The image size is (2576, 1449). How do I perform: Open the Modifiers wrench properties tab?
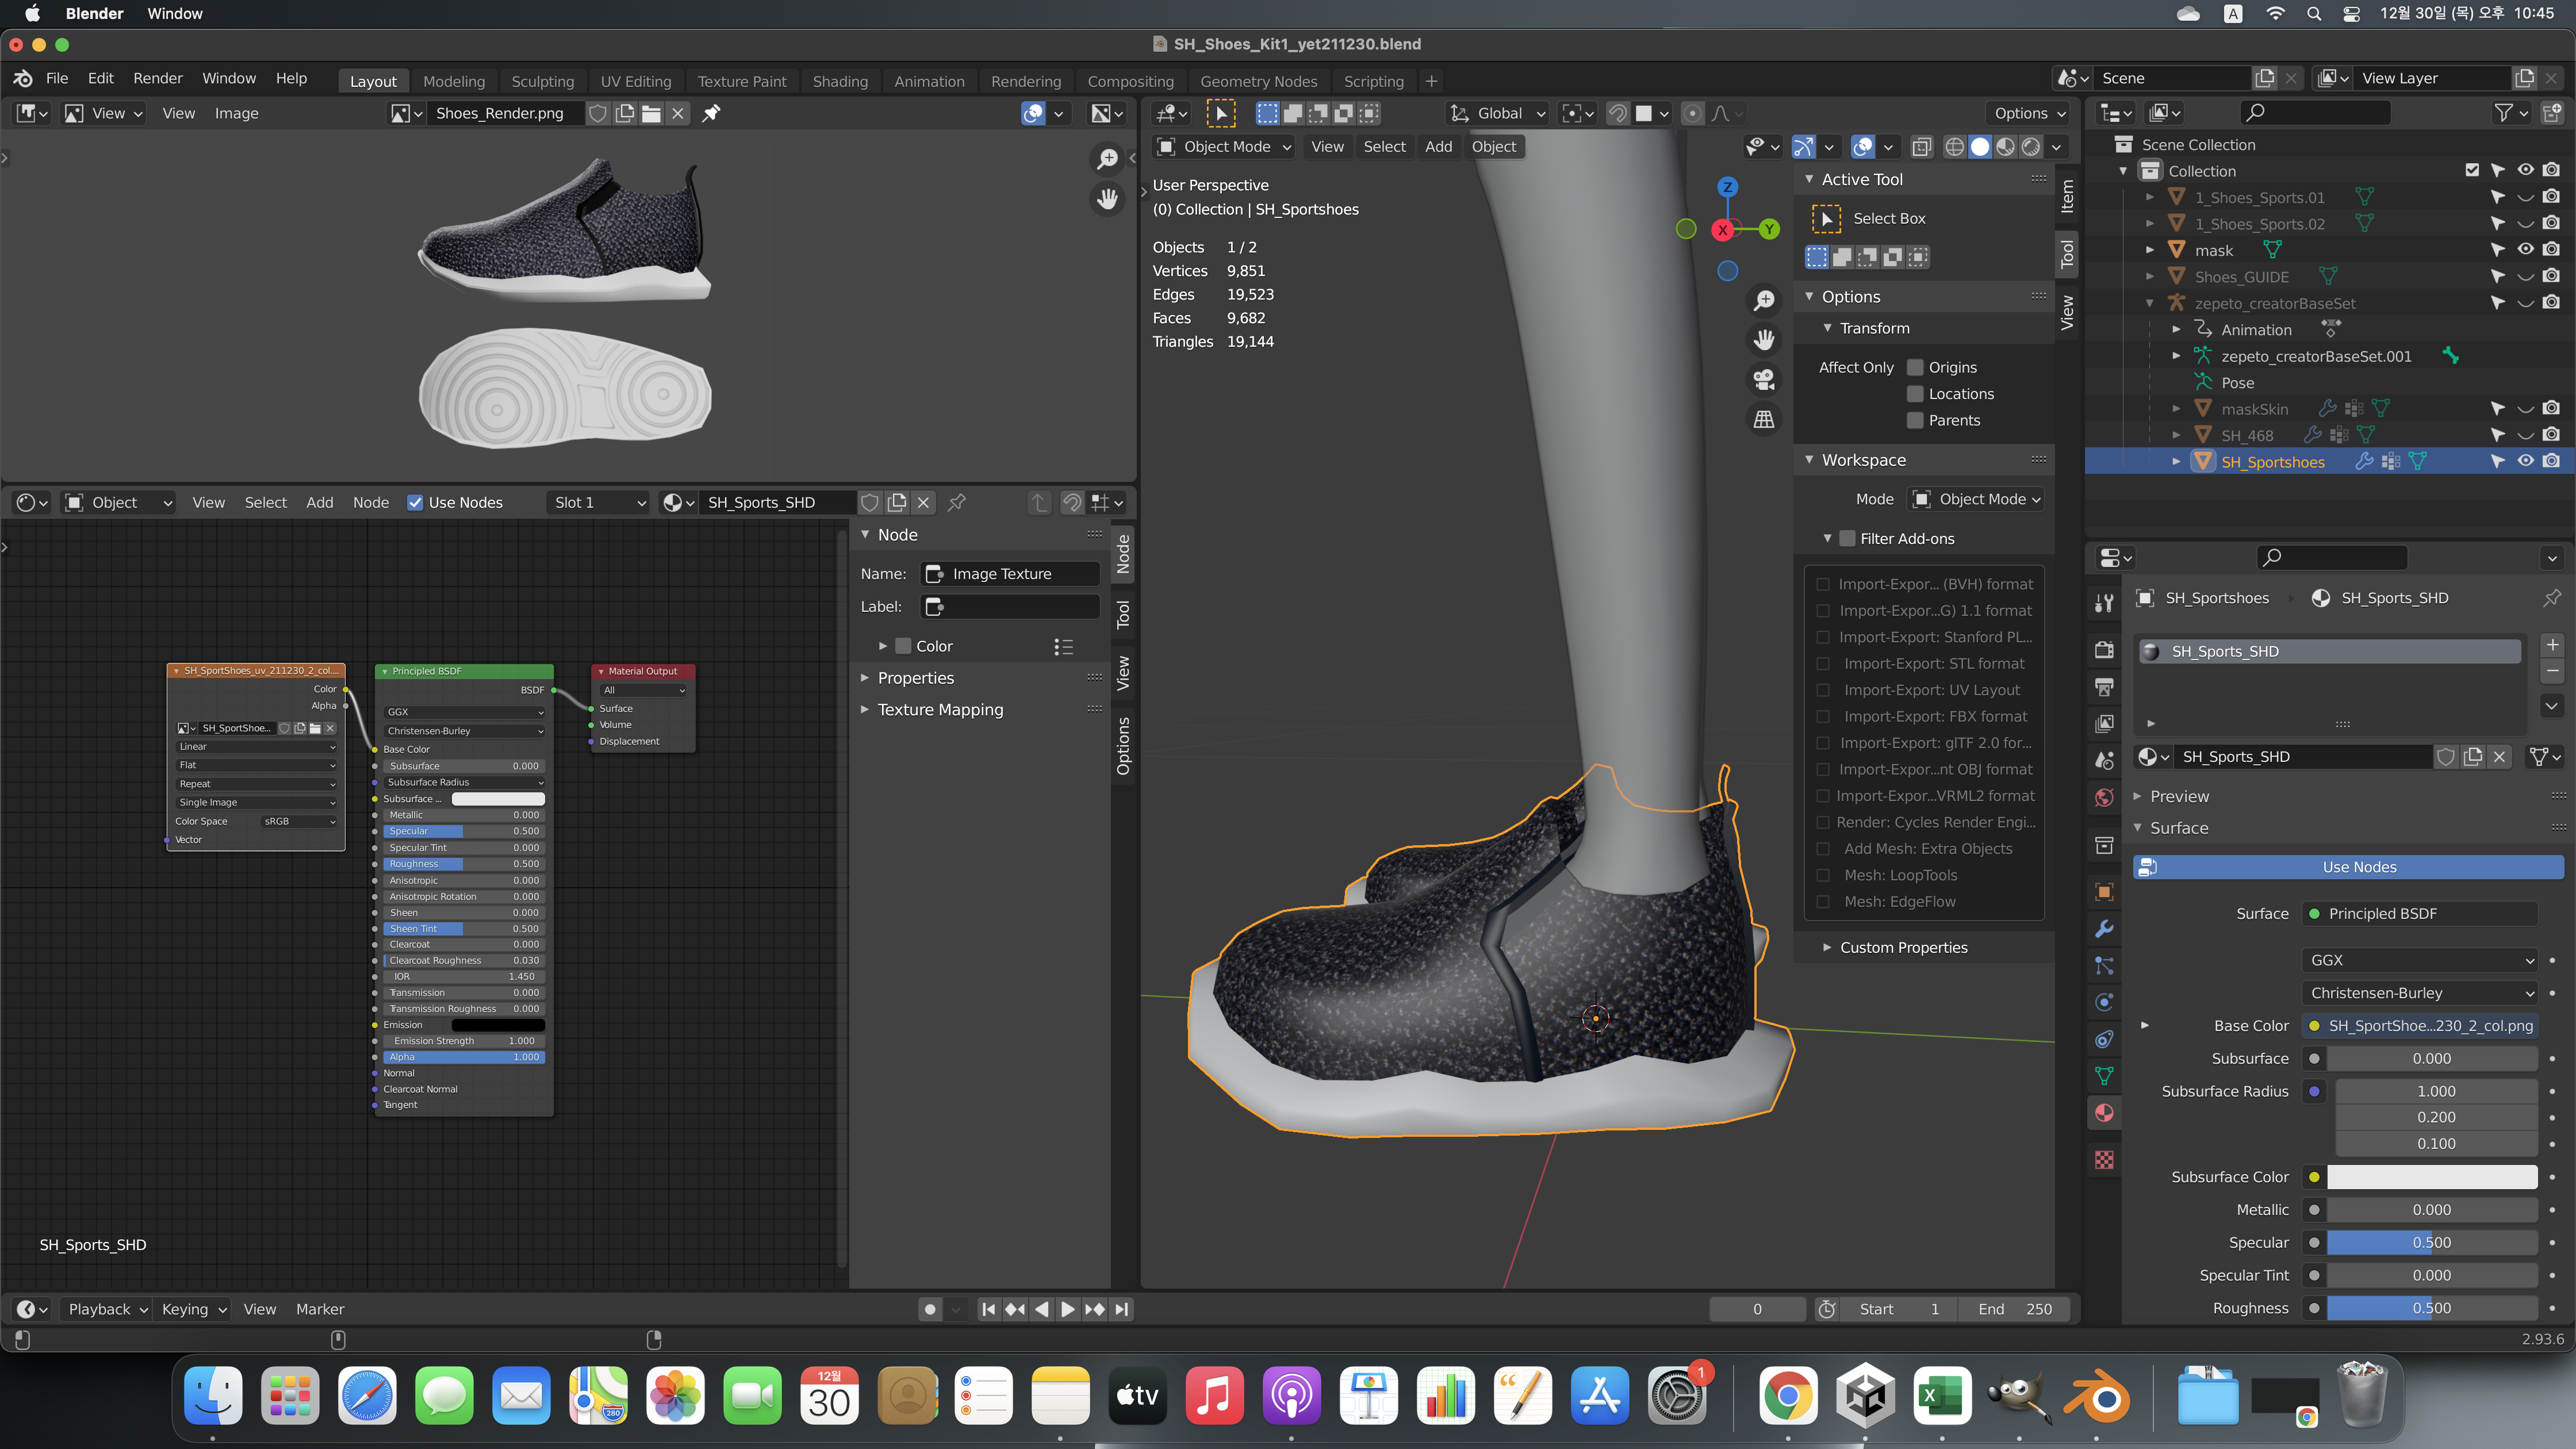click(x=2104, y=929)
